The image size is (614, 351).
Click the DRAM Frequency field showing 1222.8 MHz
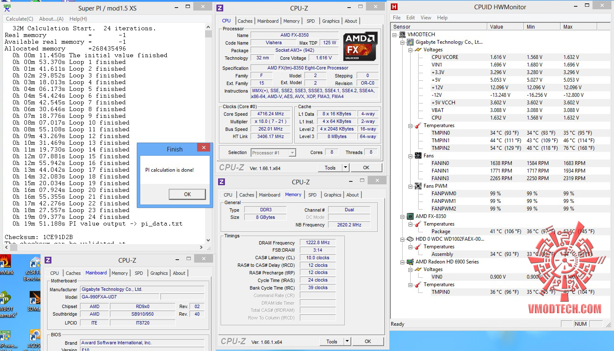(x=318, y=243)
